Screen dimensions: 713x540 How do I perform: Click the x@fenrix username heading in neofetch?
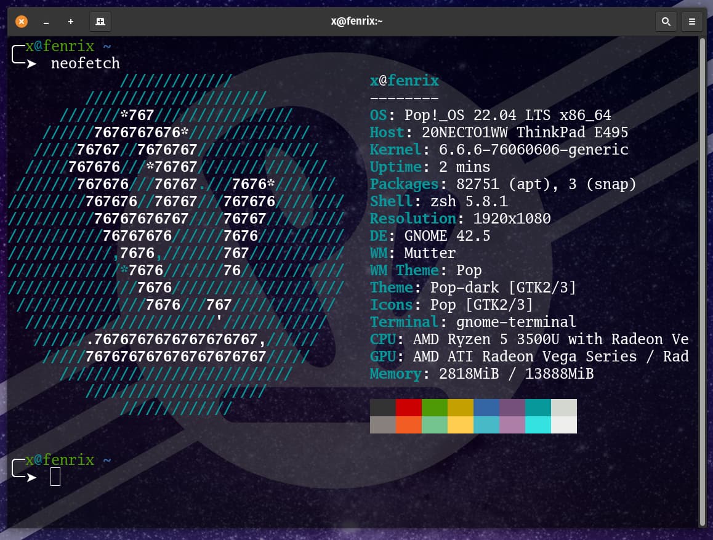click(x=404, y=80)
